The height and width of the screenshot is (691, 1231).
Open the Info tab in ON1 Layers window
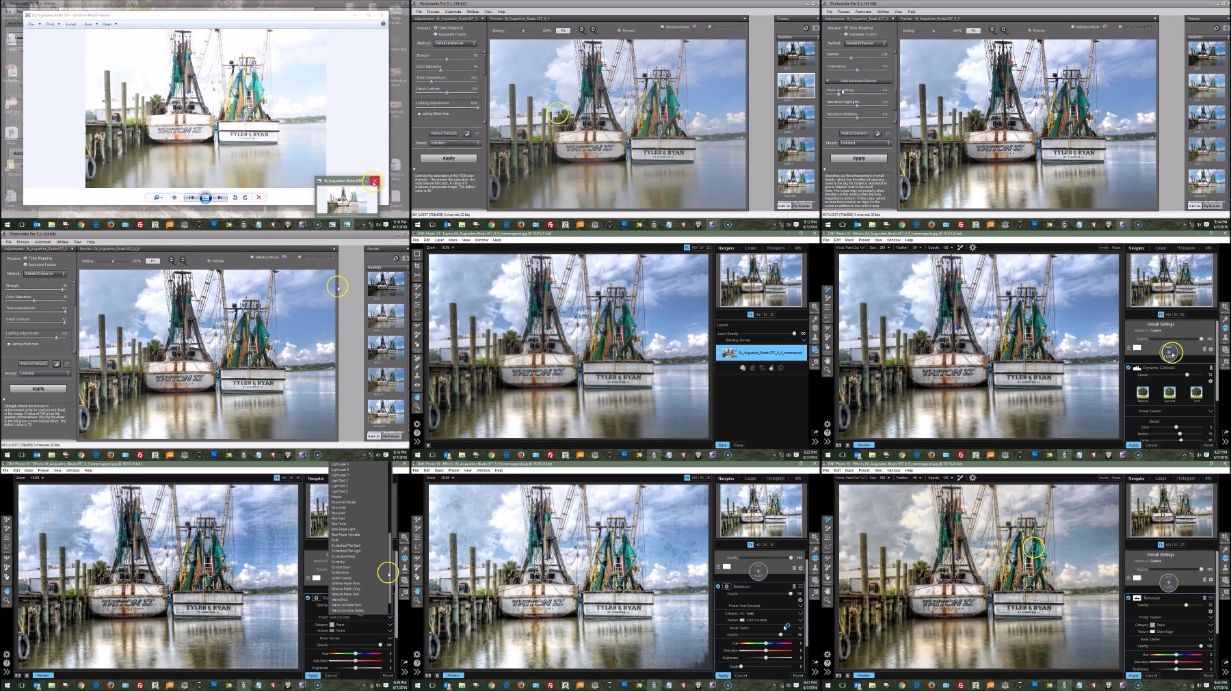coord(797,248)
